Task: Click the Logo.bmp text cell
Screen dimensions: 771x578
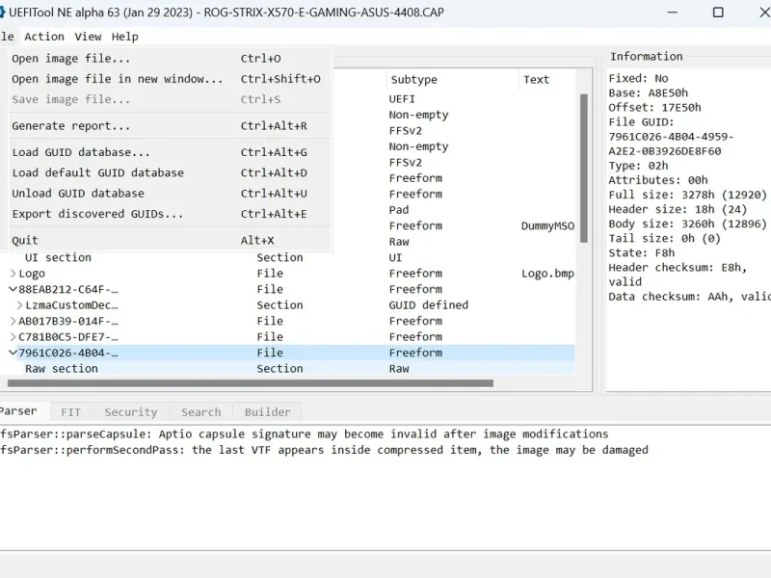Action: click(x=547, y=274)
